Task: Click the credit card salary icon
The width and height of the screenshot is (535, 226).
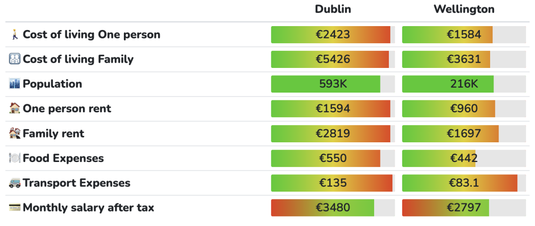Action: tap(14, 208)
